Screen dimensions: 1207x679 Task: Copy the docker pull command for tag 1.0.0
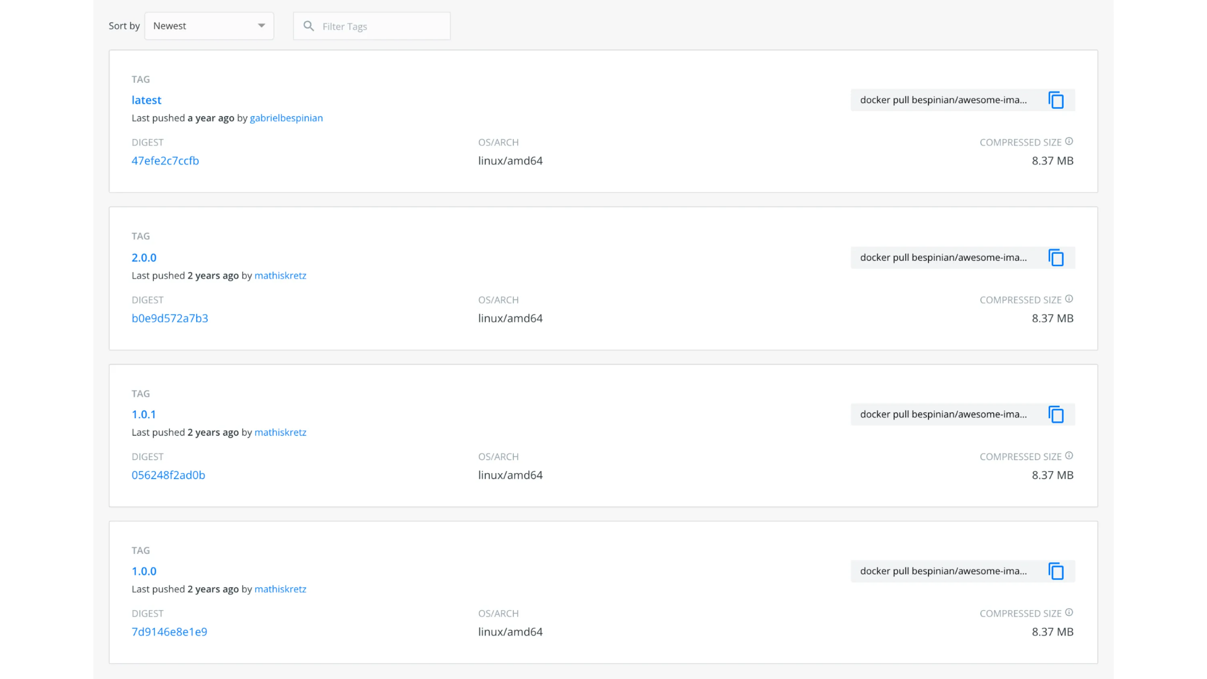pos(1056,571)
